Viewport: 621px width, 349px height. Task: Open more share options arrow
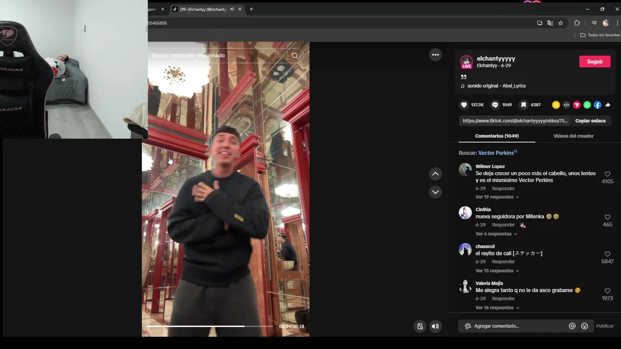(x=608, y=105)
